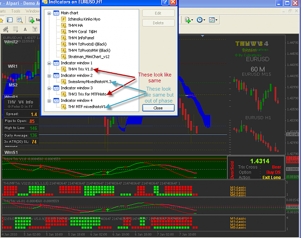Click the WR1 pivot label on chart
This screenshot has height=238, width=301.
tap(13, 66)
